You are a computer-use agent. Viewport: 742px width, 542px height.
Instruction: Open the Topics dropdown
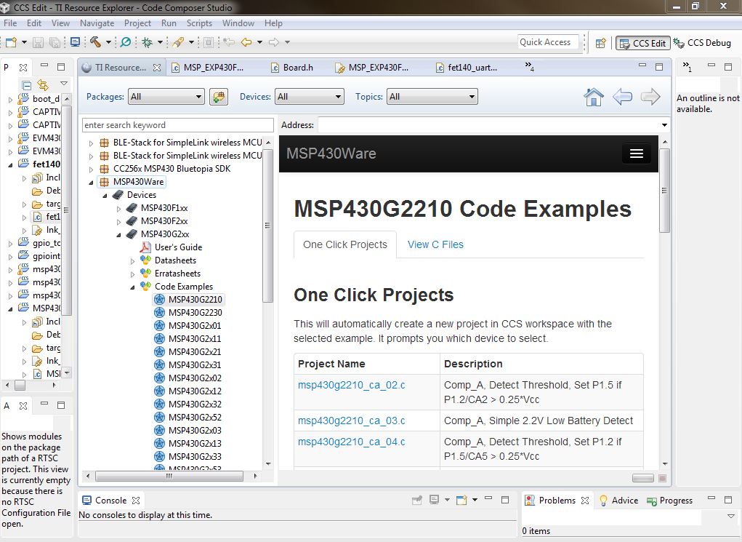tap(432, 97)
